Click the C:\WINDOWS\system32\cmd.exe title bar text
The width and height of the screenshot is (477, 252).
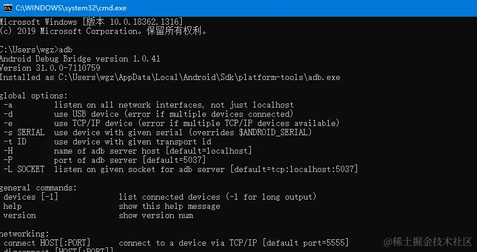pyautogui.click(x=71, y=8)
